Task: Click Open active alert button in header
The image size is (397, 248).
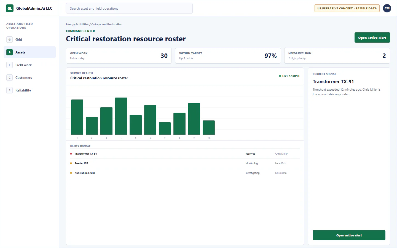Action: pyautogui.click(x=372, y=37)
